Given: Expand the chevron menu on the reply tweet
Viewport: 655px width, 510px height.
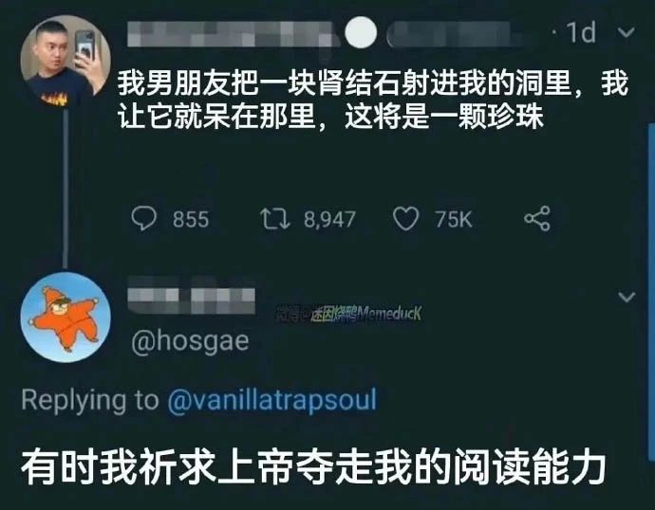Looking at the screenshot, I should coord(627,297).
